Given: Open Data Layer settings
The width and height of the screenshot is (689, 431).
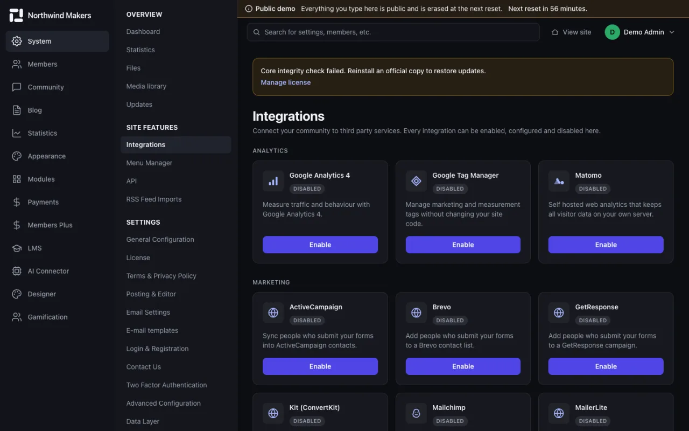Looking at the screenshot, I should [x=143, y=421].
